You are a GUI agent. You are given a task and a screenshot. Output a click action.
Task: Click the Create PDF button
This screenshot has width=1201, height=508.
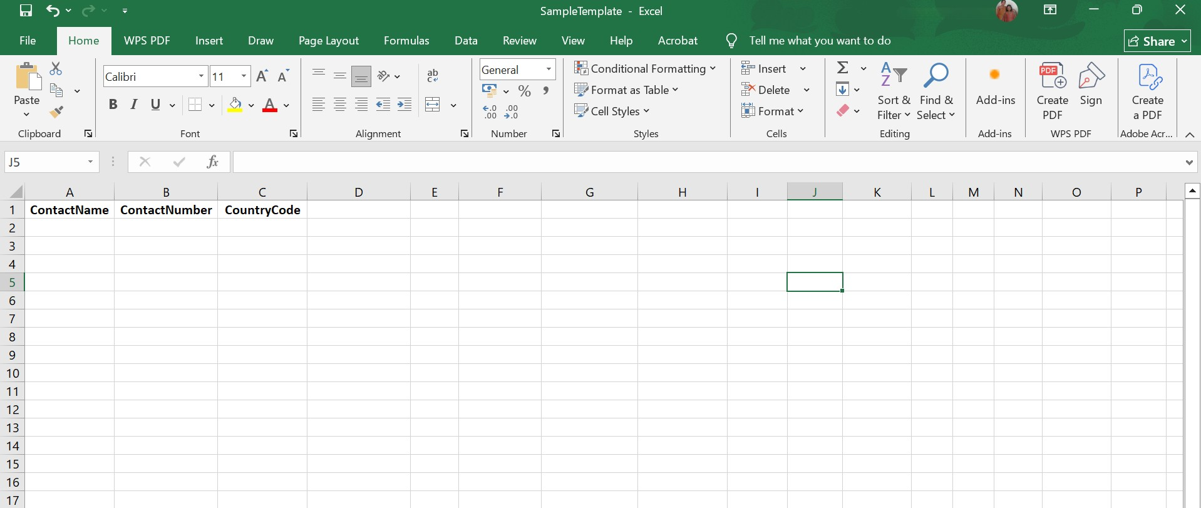click(1052, 91)
